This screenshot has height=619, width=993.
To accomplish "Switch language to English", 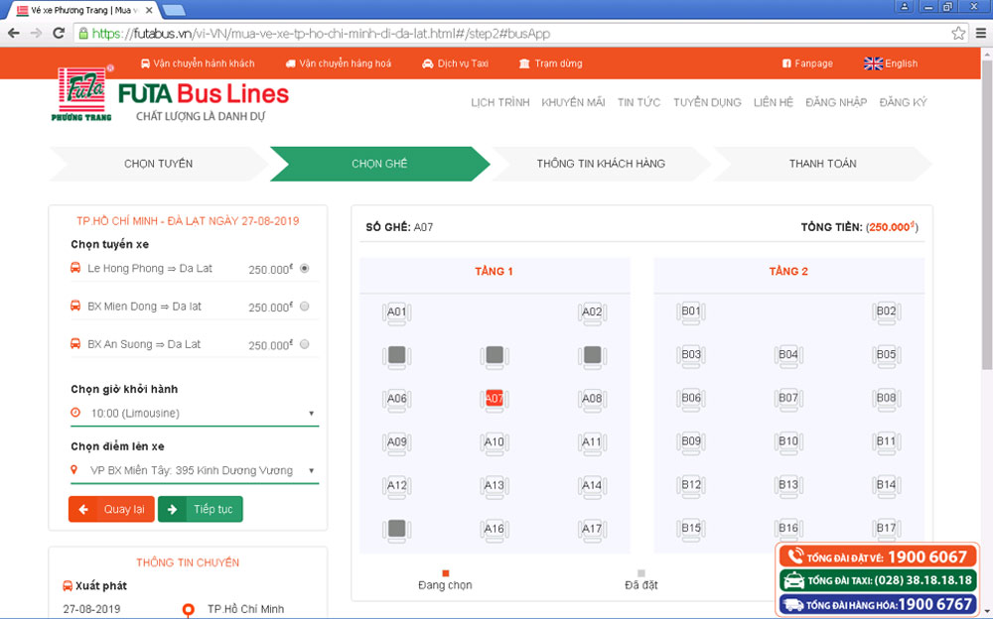I will point(891,63).
